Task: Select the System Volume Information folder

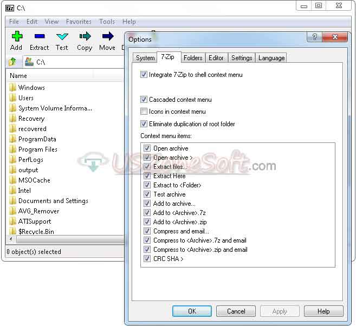Action: (x=55, y=108)
